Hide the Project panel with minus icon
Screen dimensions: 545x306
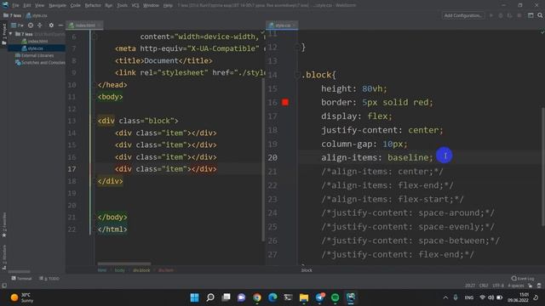click(x=60, y=25)
